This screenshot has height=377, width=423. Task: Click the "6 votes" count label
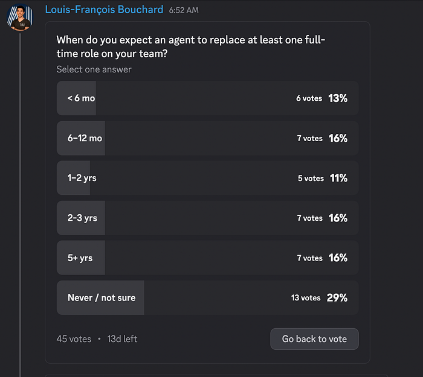click(x=309, y=98)
